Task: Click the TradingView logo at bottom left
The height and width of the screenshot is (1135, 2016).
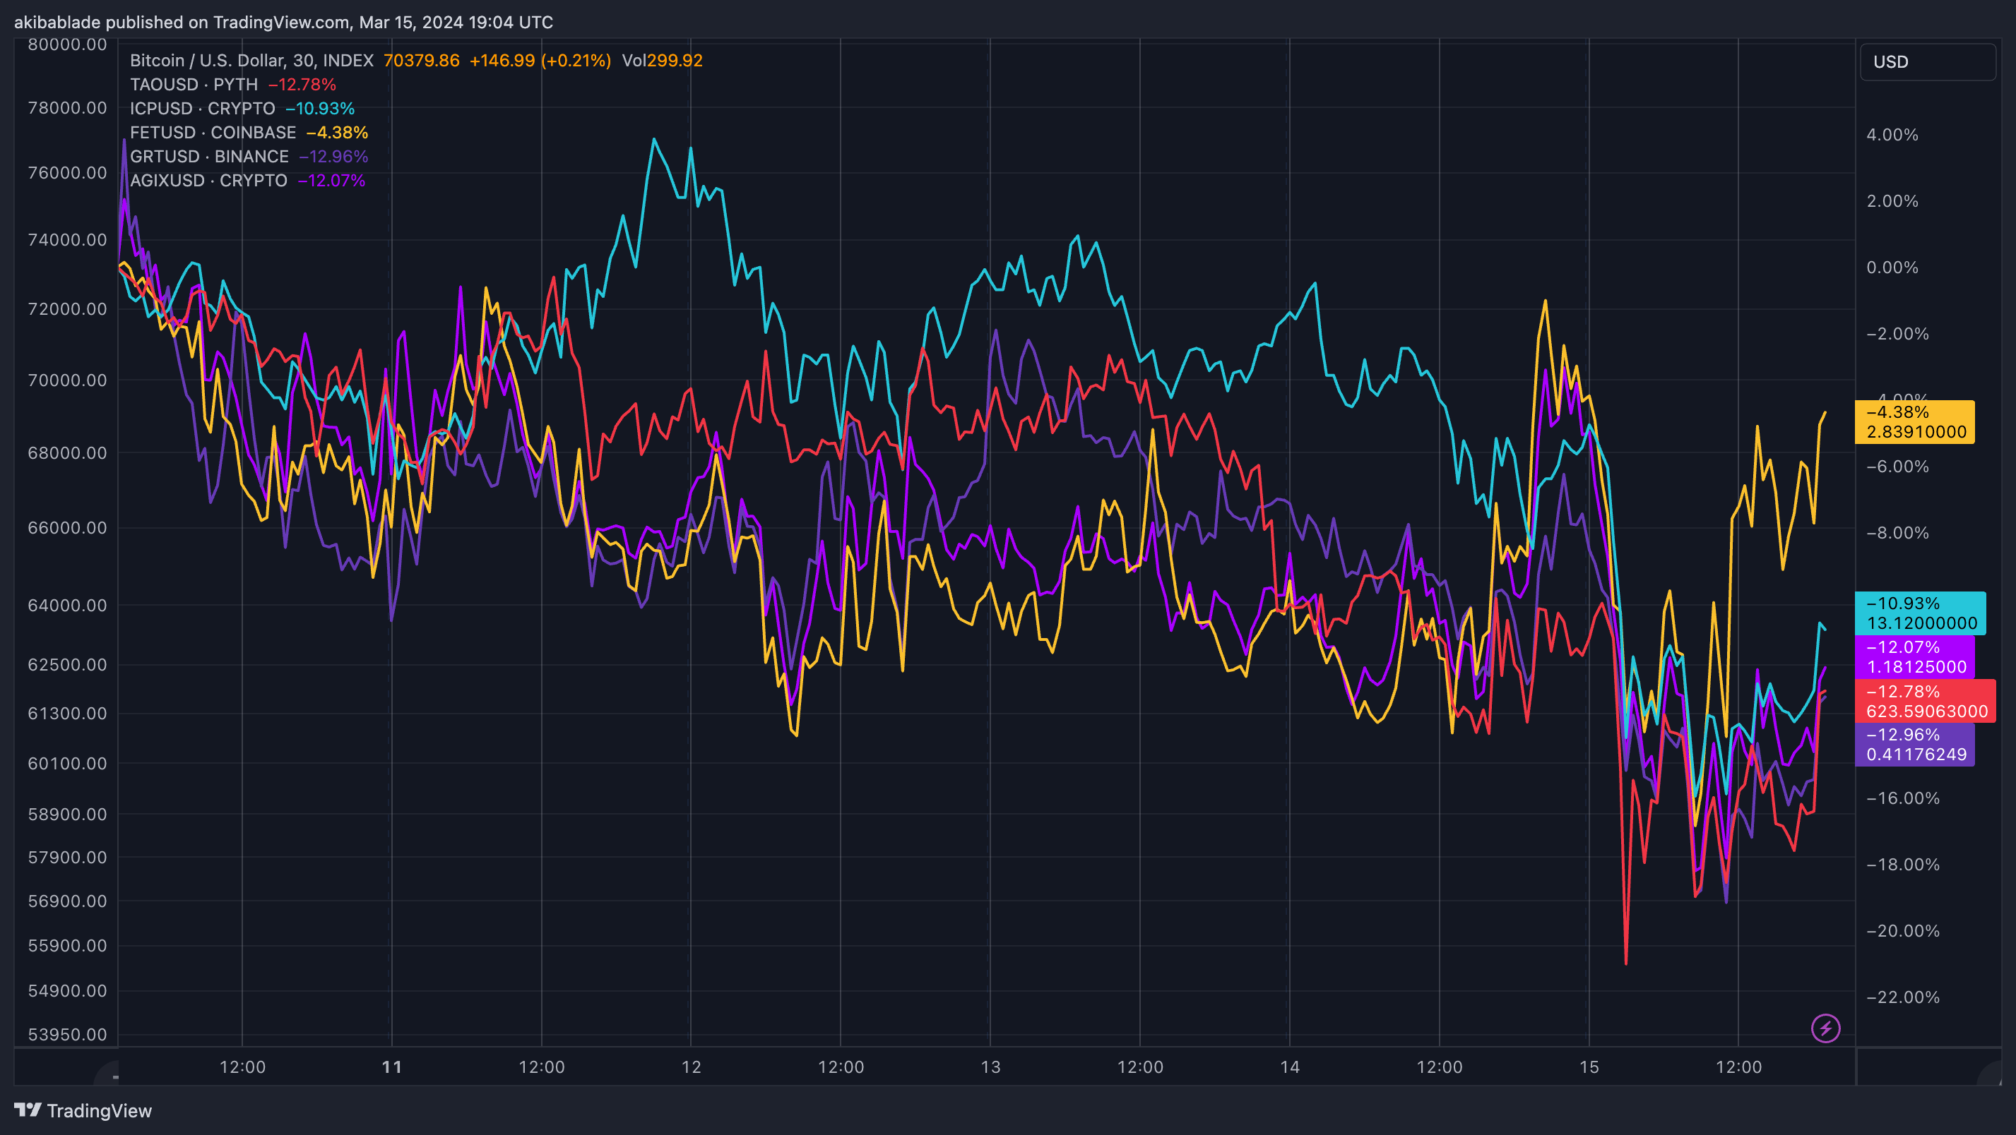Action: (x=83, y=1110)
